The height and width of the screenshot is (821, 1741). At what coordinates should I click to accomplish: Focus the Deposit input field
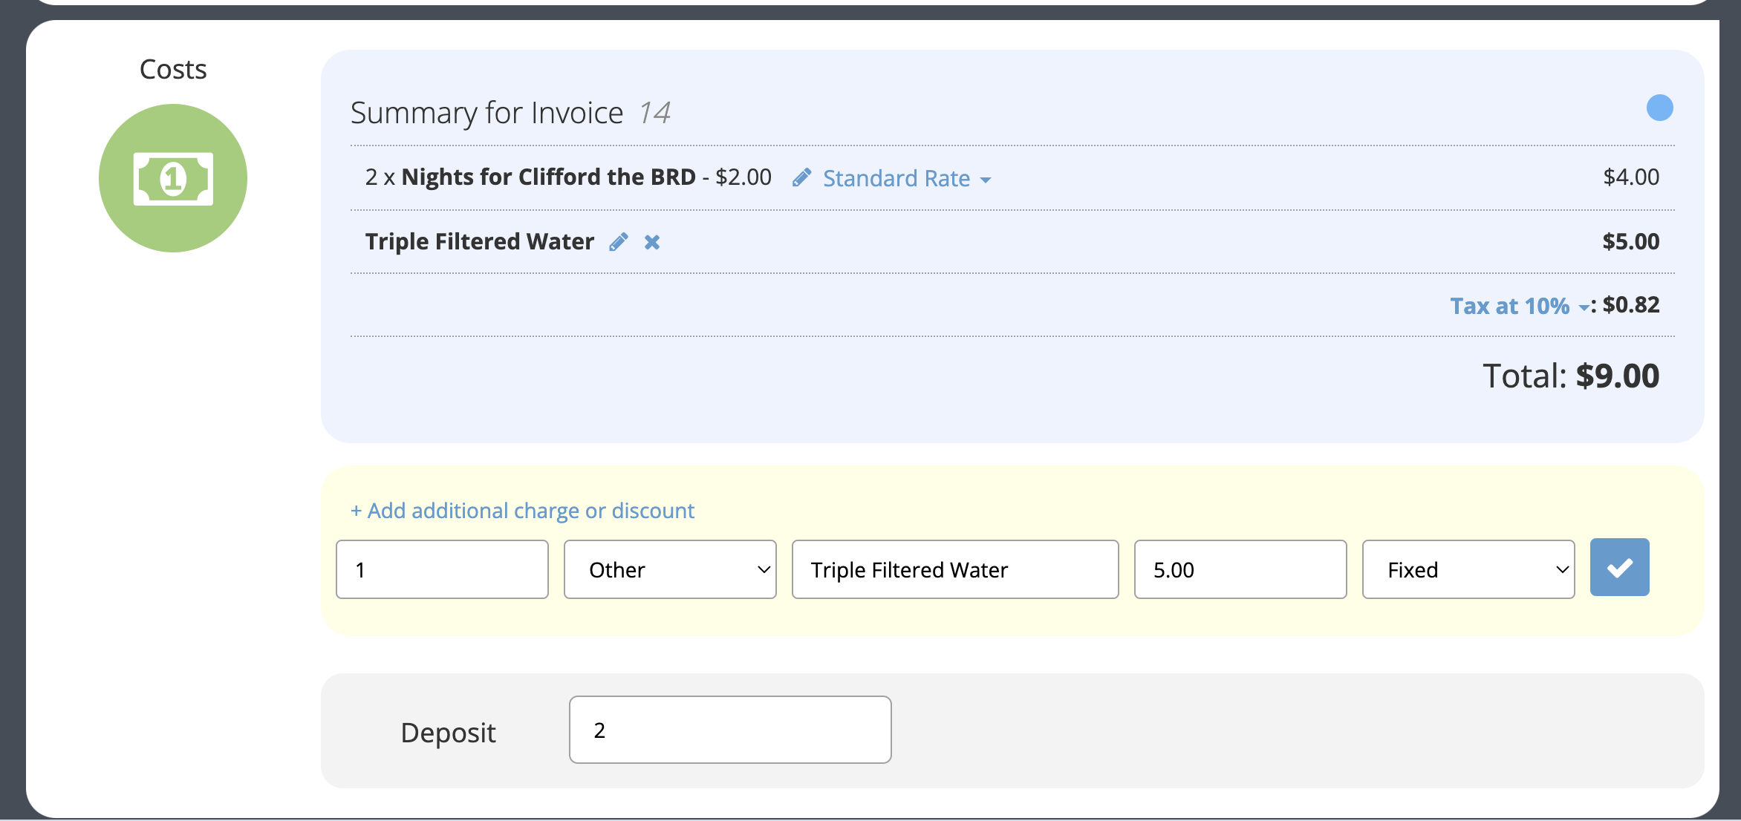tap(730, 730)
